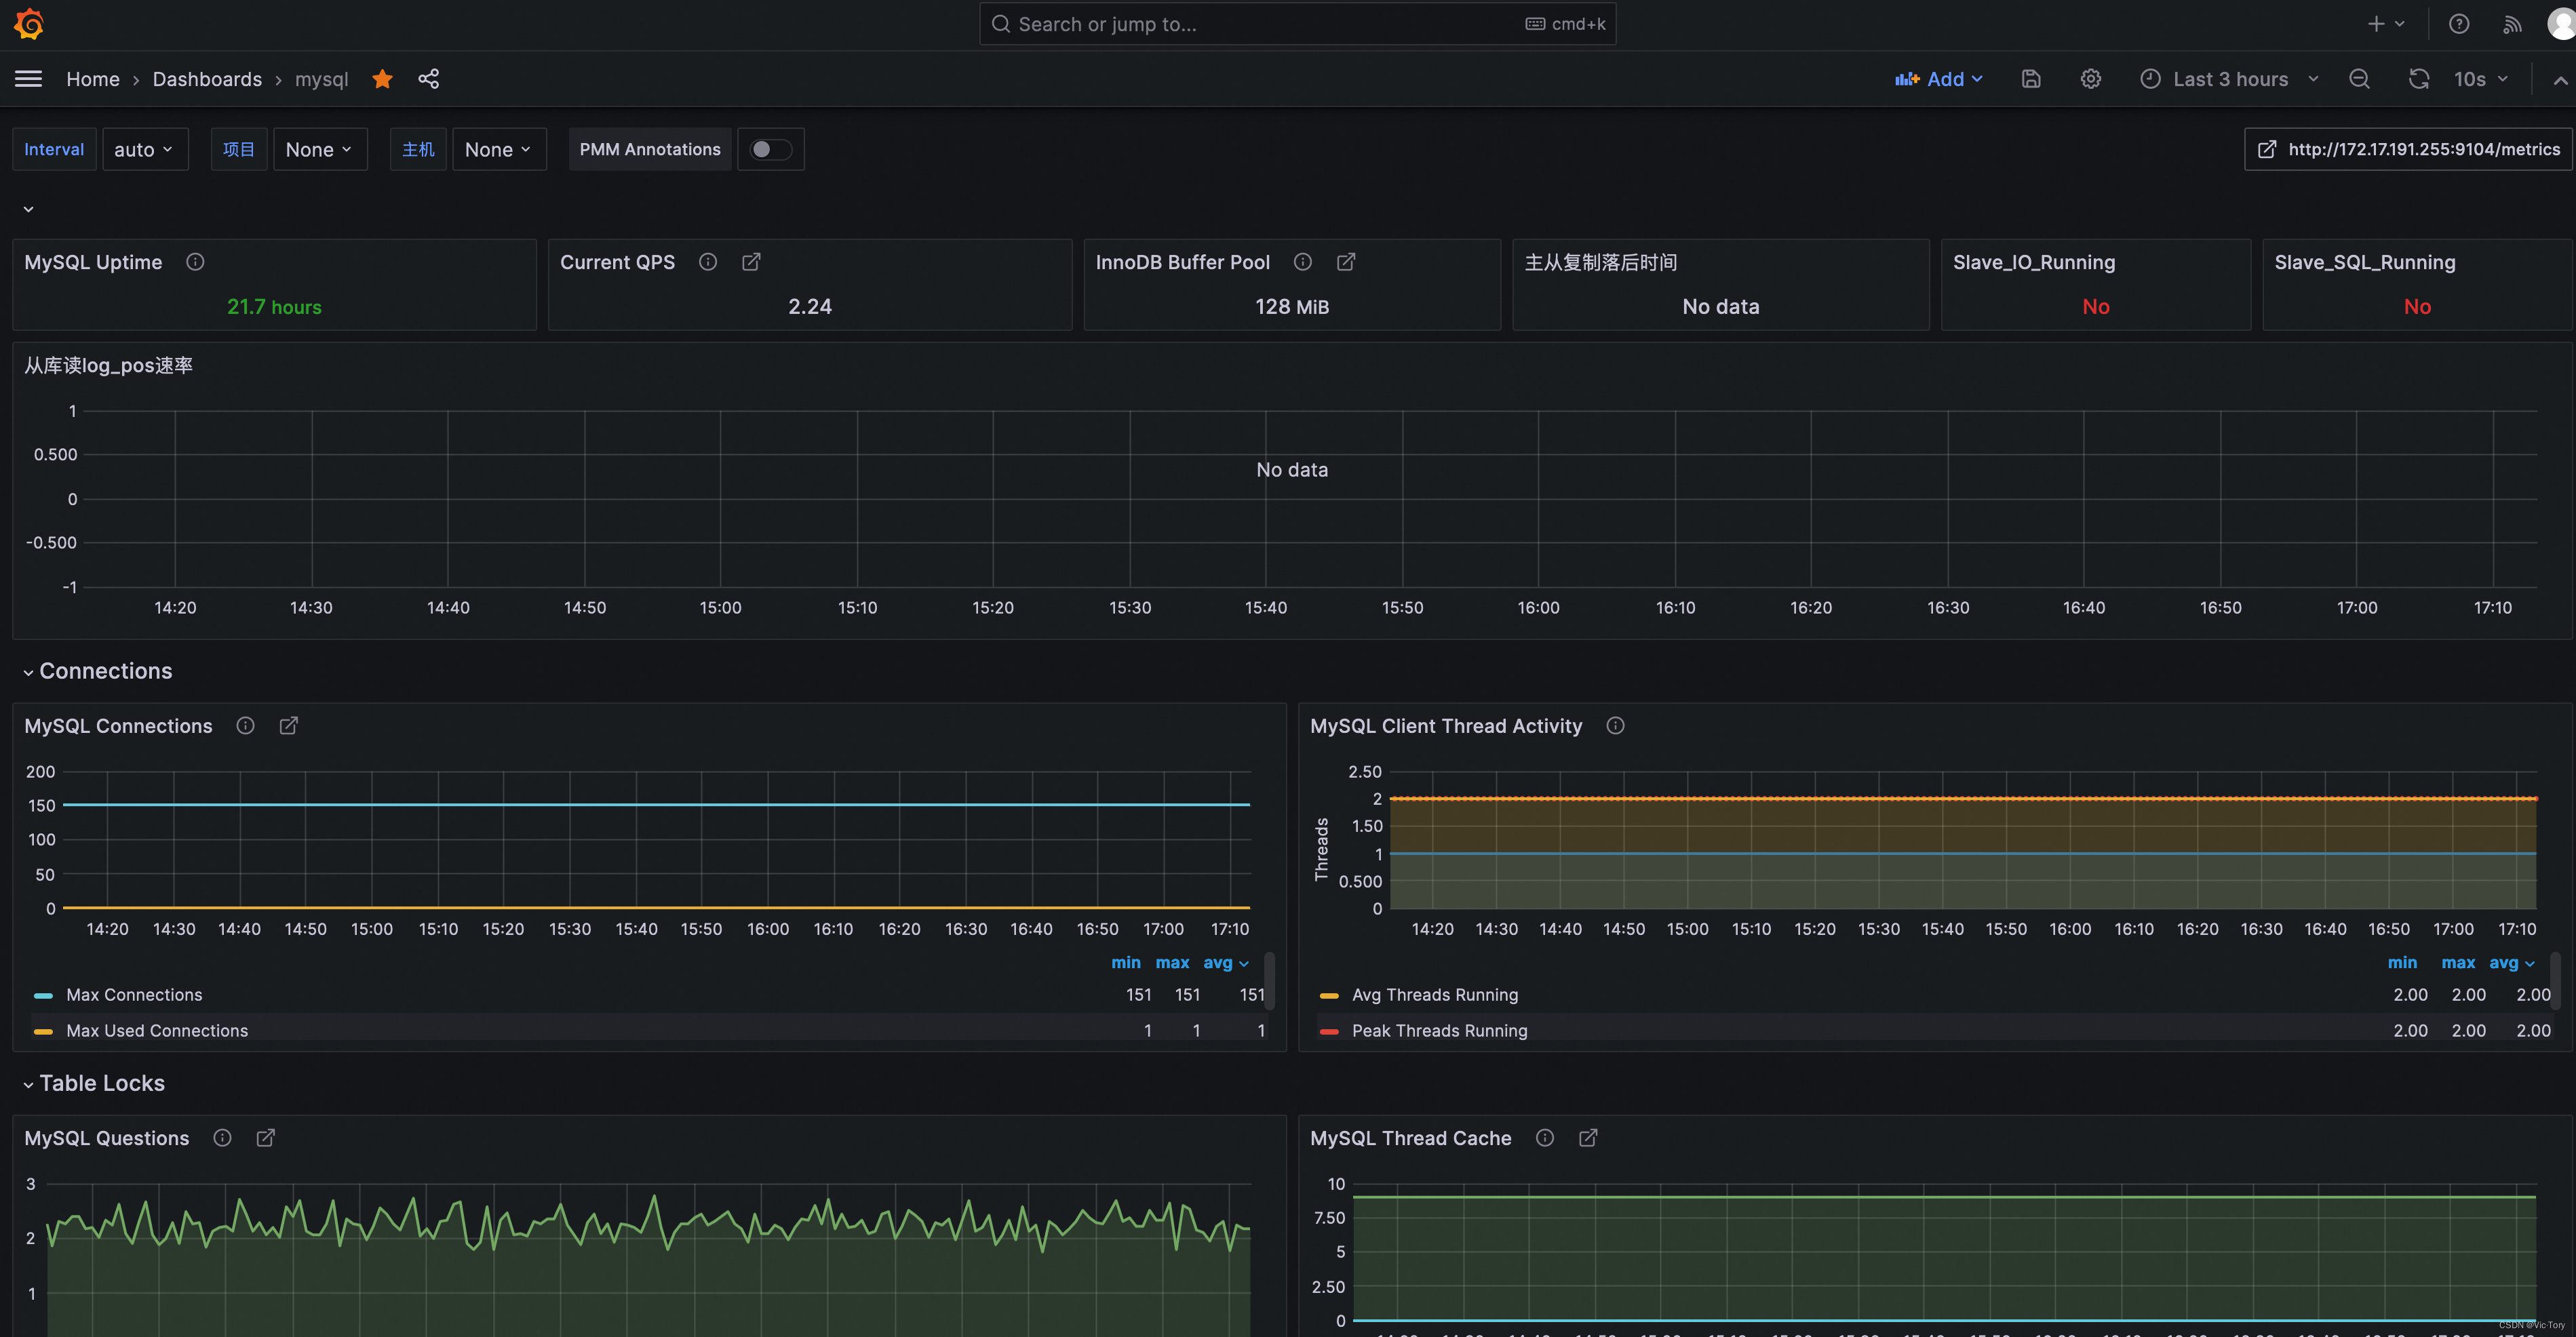Click the mysql breadcrumb
Image resolution: width=2576 pixels, height=1337 pixels.
click(322, 79)
